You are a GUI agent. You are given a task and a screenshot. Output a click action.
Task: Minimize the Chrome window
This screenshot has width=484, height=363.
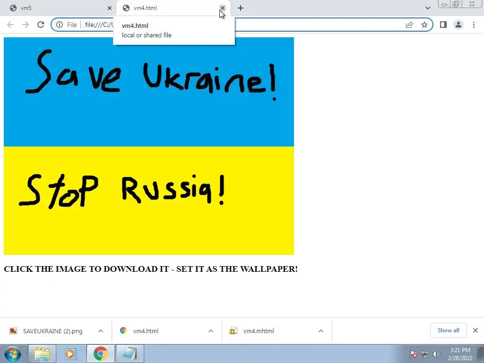(444, 4)
